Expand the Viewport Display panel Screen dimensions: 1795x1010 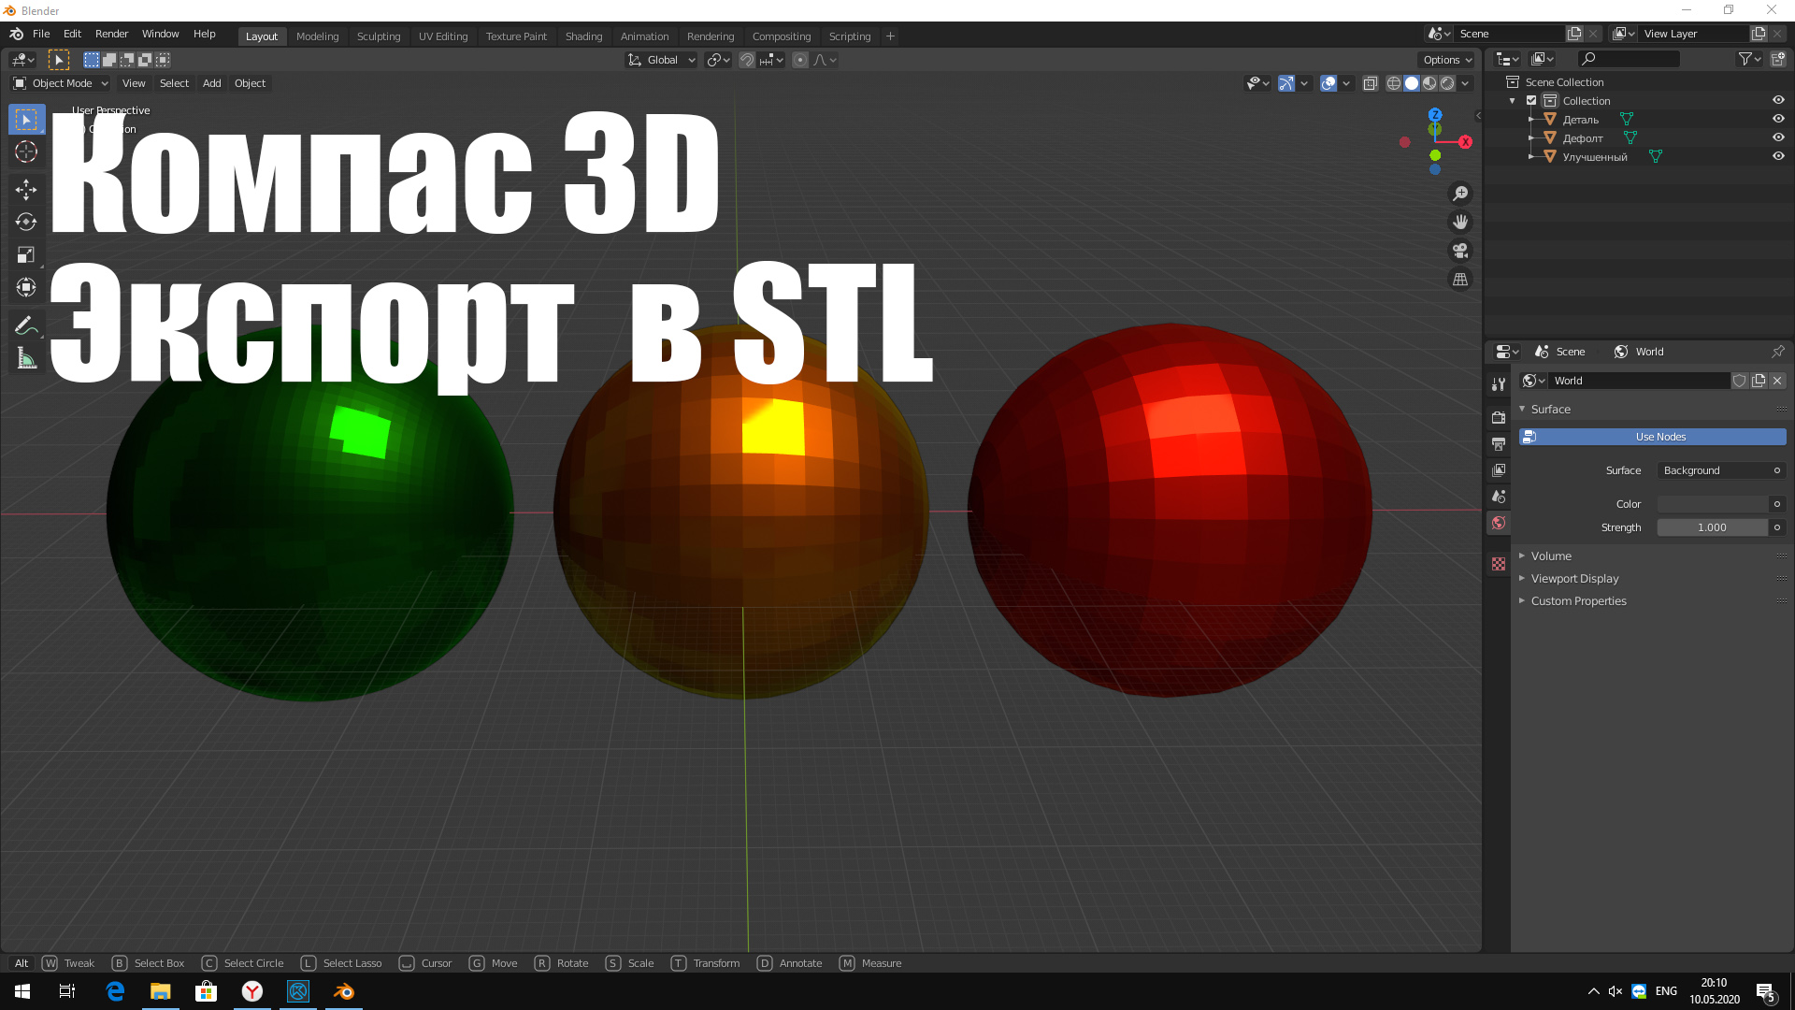click(x=1574, y=579)
